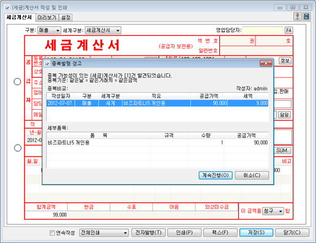The image size is (316, 243).
Task: Open the 구분 매출 dropdown
Action: click(x=49, y=30)
